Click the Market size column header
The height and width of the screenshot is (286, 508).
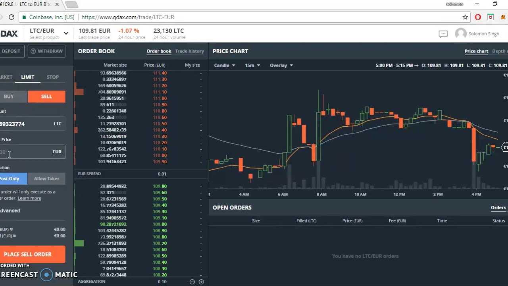[115, 65]
